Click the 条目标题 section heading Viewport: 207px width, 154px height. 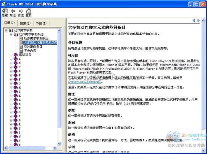tap(75, 42)
